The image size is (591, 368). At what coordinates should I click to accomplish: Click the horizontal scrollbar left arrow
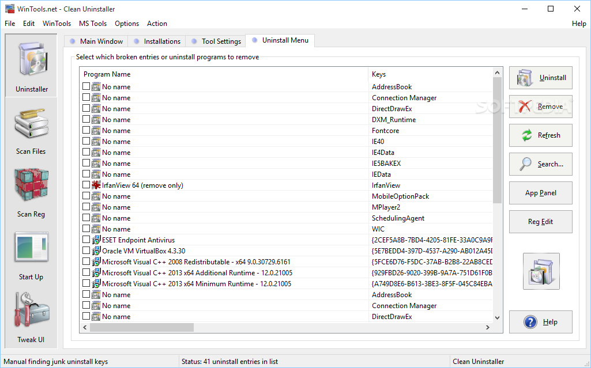pyautogui.click(x=85, y=327)
